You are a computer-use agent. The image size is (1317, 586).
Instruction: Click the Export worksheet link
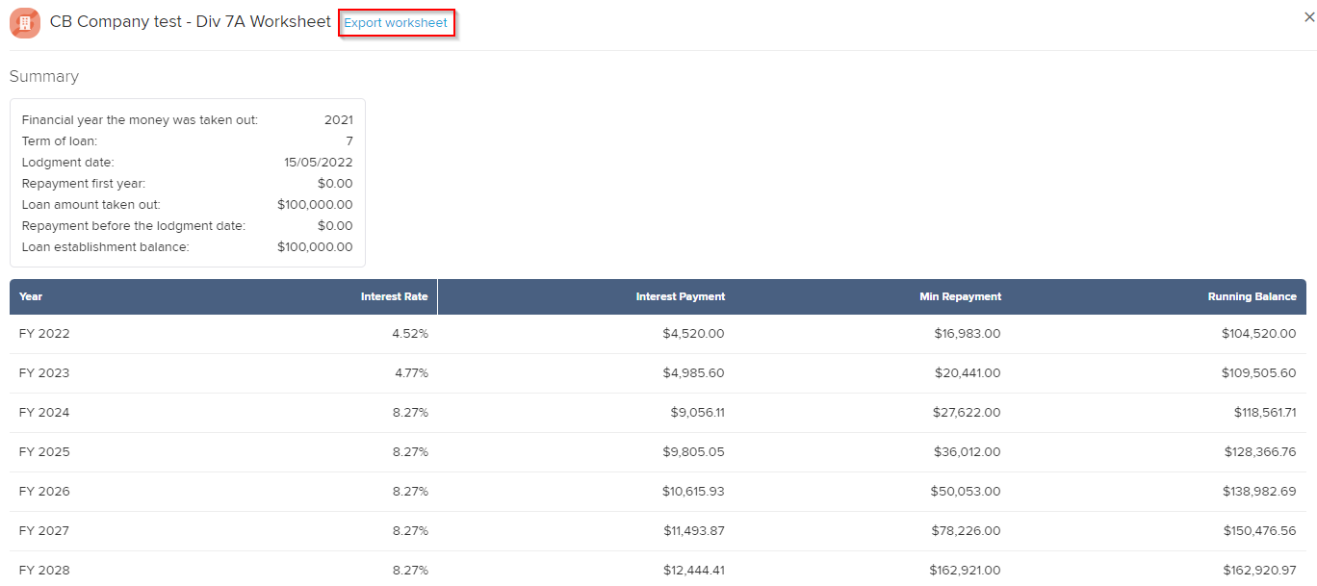pyautogui.click(x=396, y=23)
